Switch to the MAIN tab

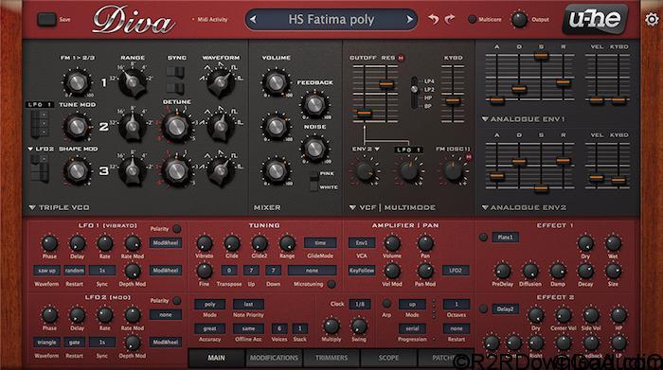[216, 358]
